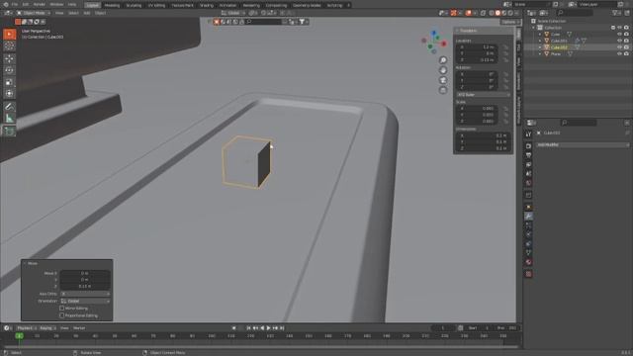
Task: Open the Playback dropdown in timeline
Action: (x=27, y=328)
